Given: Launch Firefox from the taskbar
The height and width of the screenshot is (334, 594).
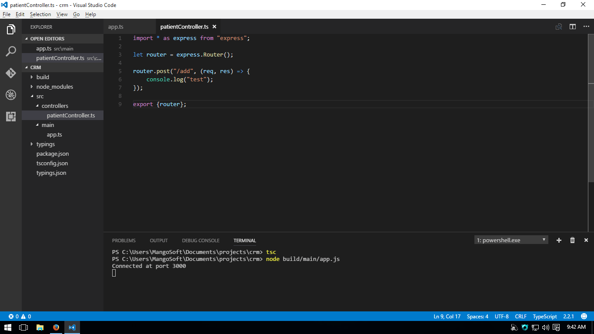Looking at the screenshot, I should [x=56, y=327].
